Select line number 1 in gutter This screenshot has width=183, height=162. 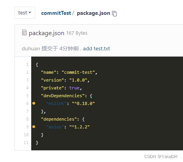click(27, 64)
